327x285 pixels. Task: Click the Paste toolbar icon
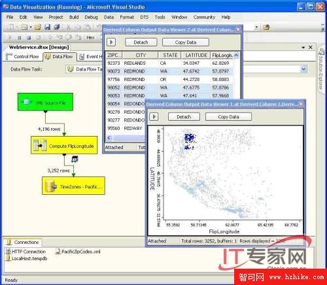point(88,27)
